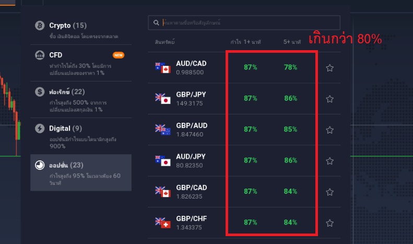Toggle the GBP/JPY favorite star
The image size is (413, 244).
pyautogui.click(x=330, y=99)
